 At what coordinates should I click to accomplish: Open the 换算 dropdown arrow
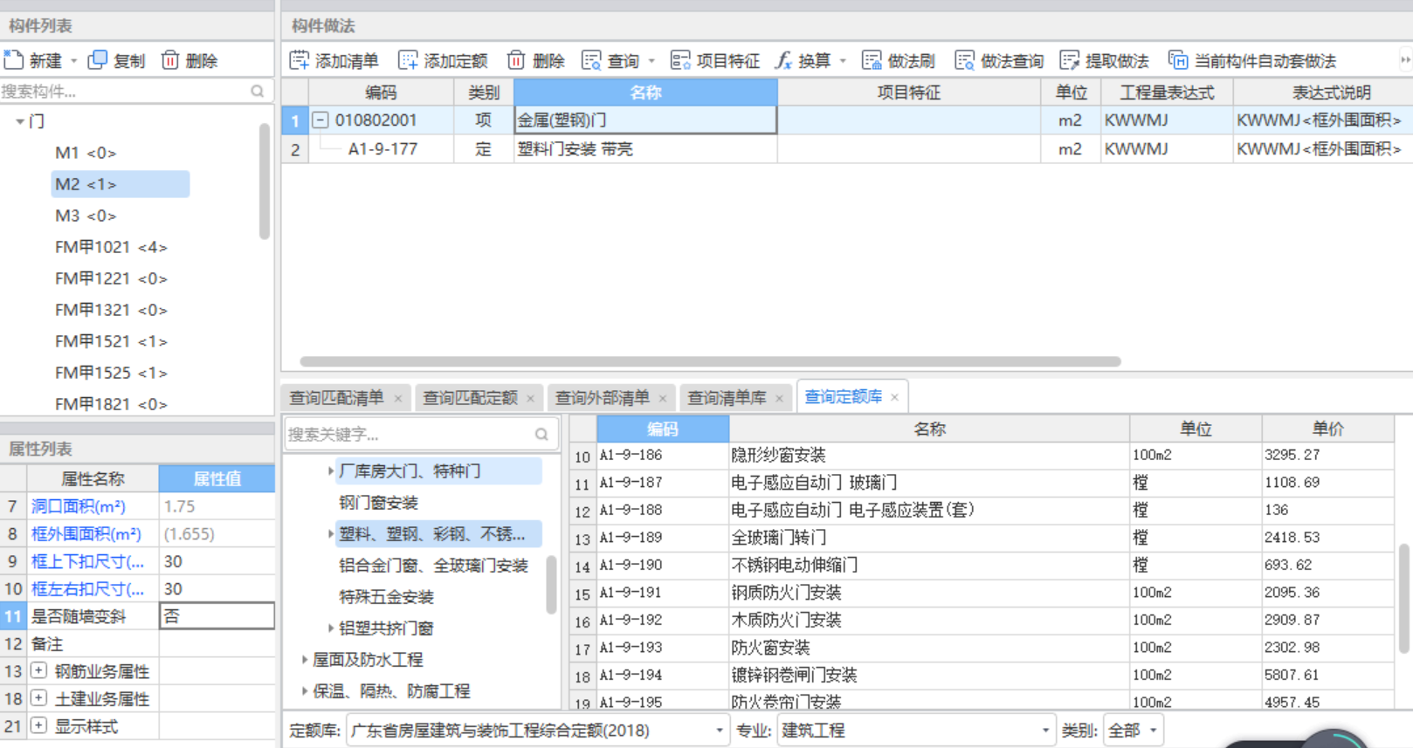(x=843, y=61)
